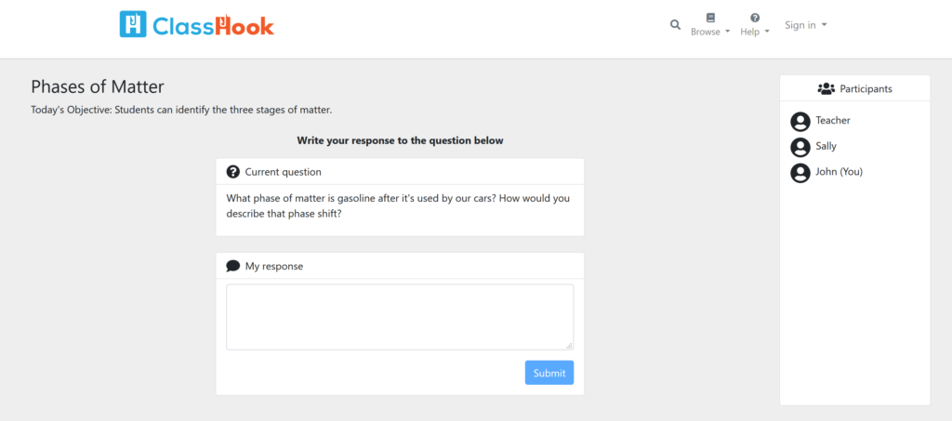Click the Current question mark icon
The height and width of the screenshot is (421, 952).
[232, 172]
